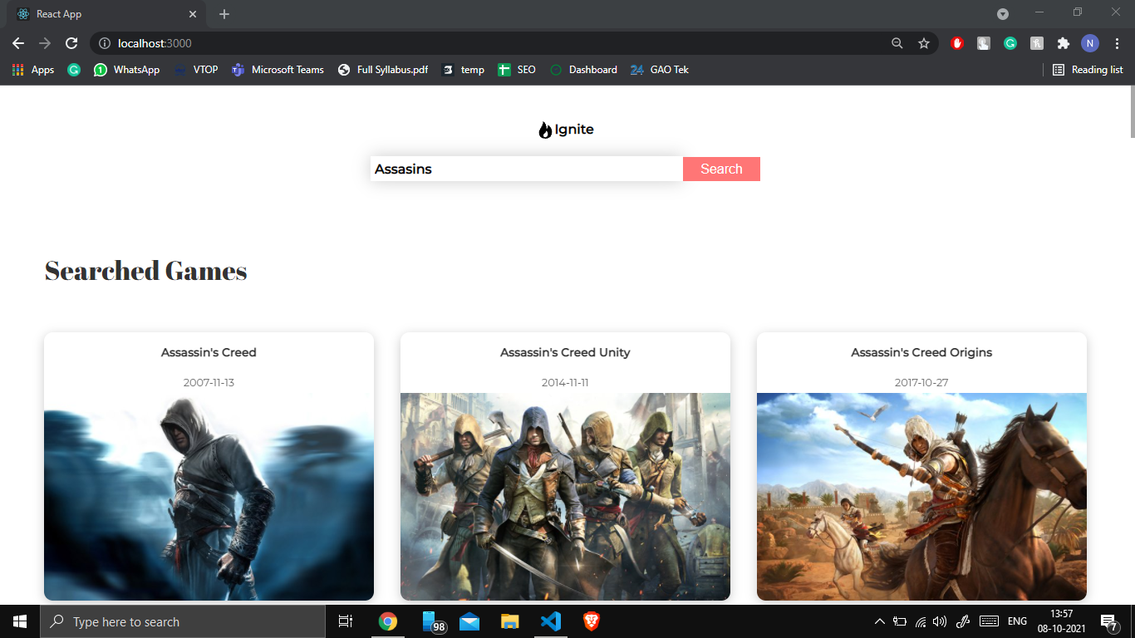Open the temp bookmark

[464, 70]
